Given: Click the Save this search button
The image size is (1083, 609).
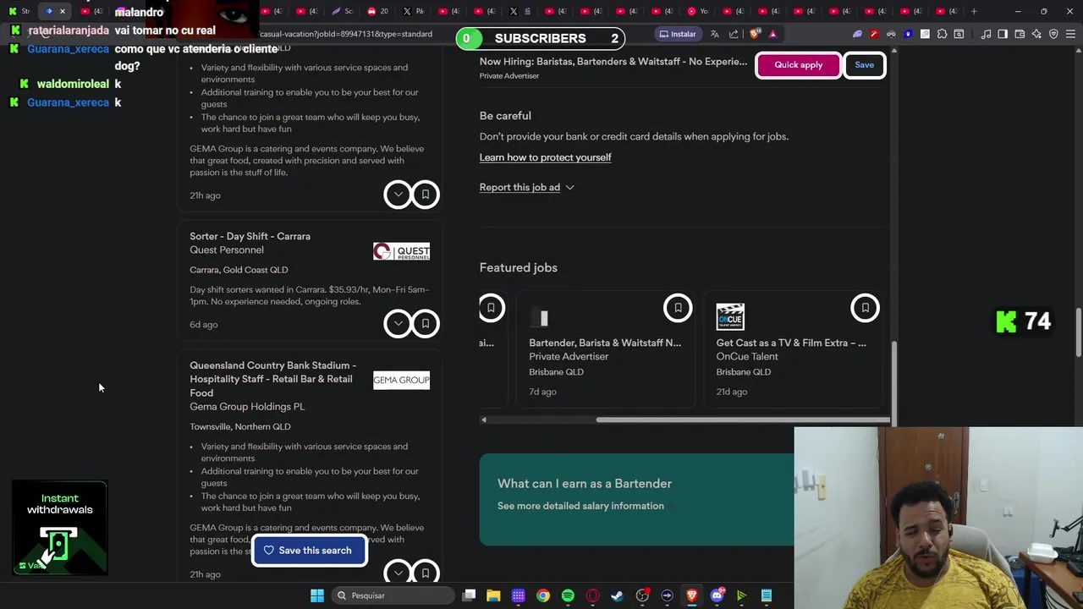Looking at the screenshot, I should [308, 551].
